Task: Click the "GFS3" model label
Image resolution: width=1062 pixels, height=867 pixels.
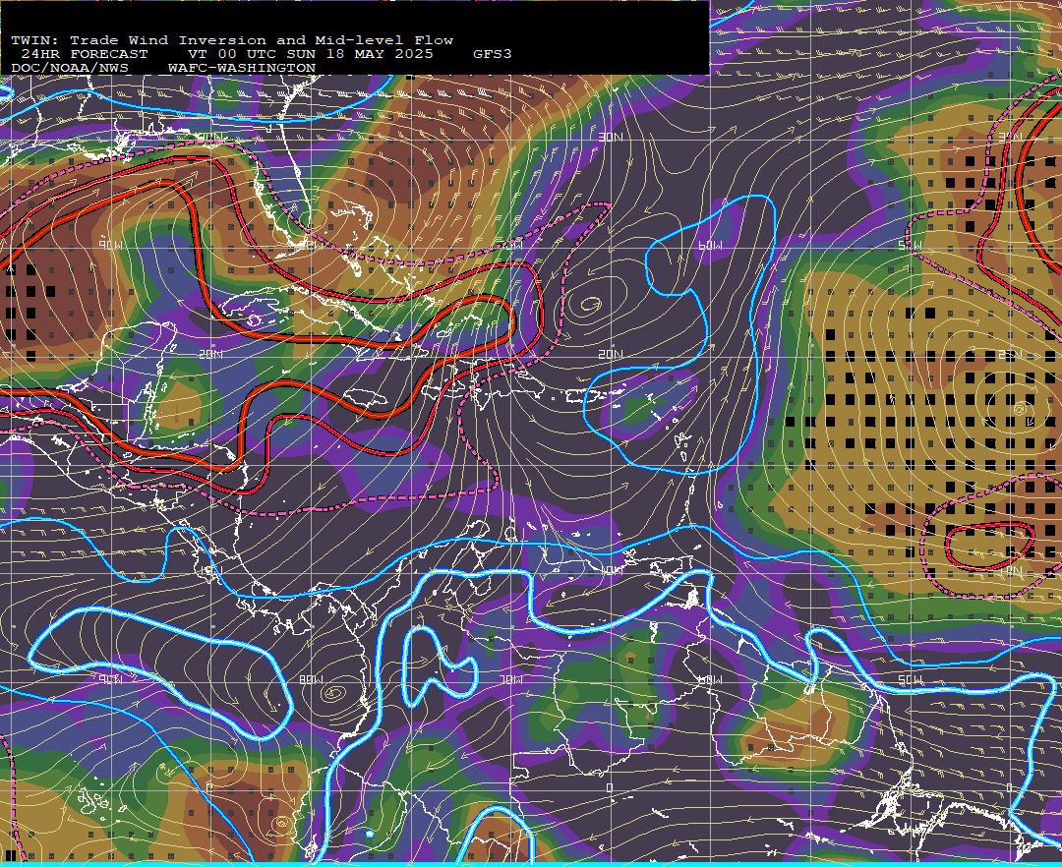Action: click(x=493, y=54)
